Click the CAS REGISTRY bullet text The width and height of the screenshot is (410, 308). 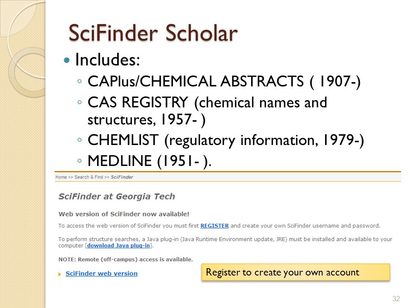[208, 111]
